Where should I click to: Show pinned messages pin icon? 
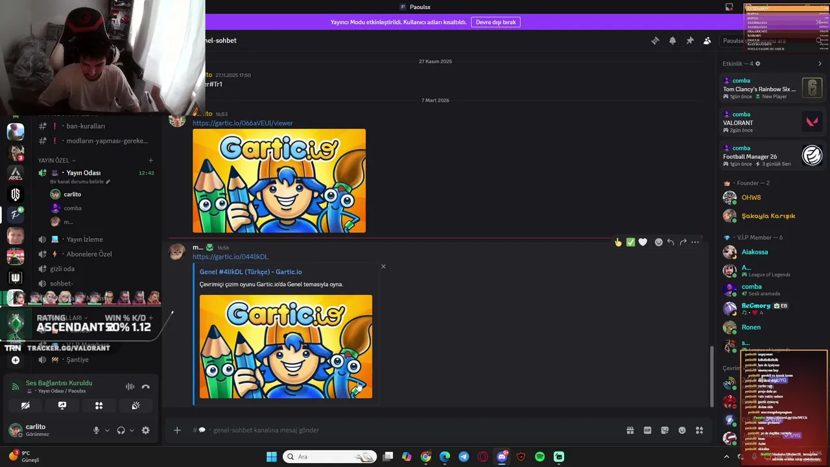pos(690,40)
